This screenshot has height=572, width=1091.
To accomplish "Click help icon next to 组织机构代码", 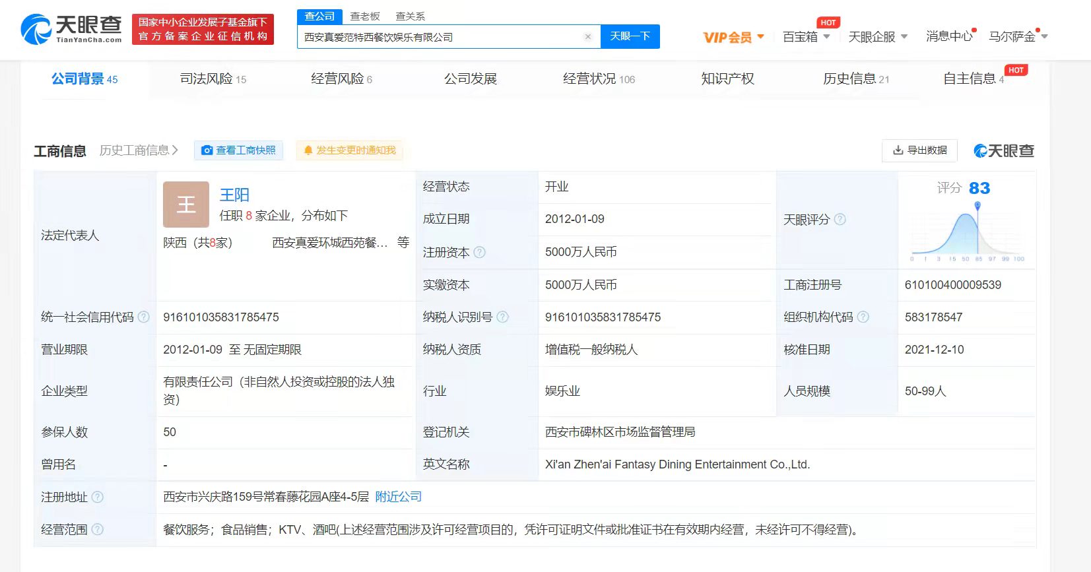I will (863, 317).
